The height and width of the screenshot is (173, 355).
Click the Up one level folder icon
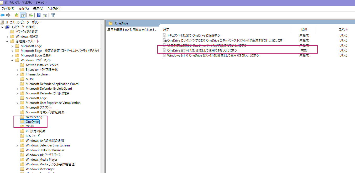[x=17, y=15]
